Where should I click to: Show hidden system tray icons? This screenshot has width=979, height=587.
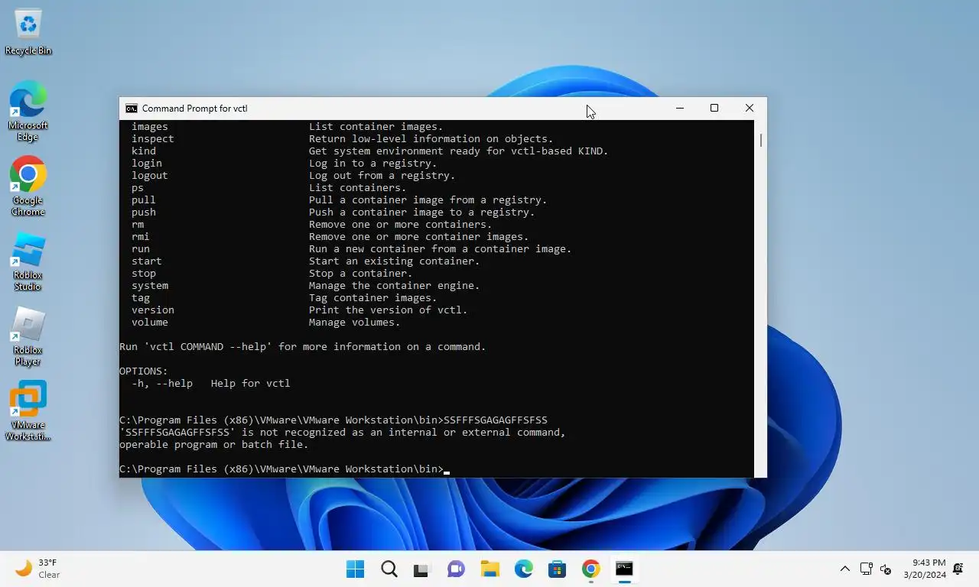click(845, 569)
